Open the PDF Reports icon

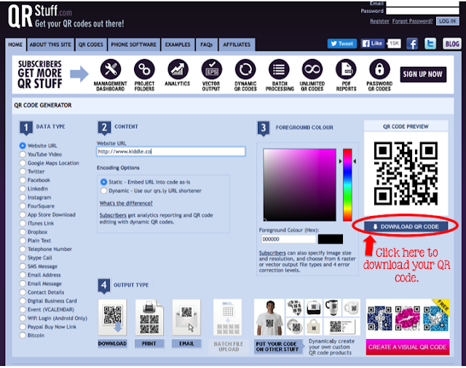click(346, 69)
